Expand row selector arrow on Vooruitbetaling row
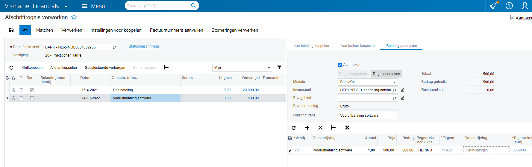Screen dimensions: 532x167 (7, 98)
